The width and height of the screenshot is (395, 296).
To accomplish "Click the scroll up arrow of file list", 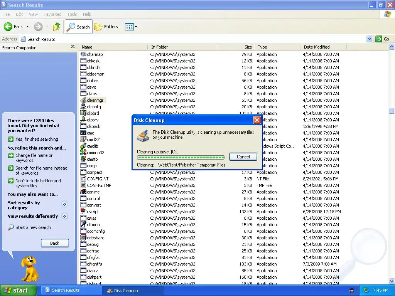I will (x=392, y=47).
